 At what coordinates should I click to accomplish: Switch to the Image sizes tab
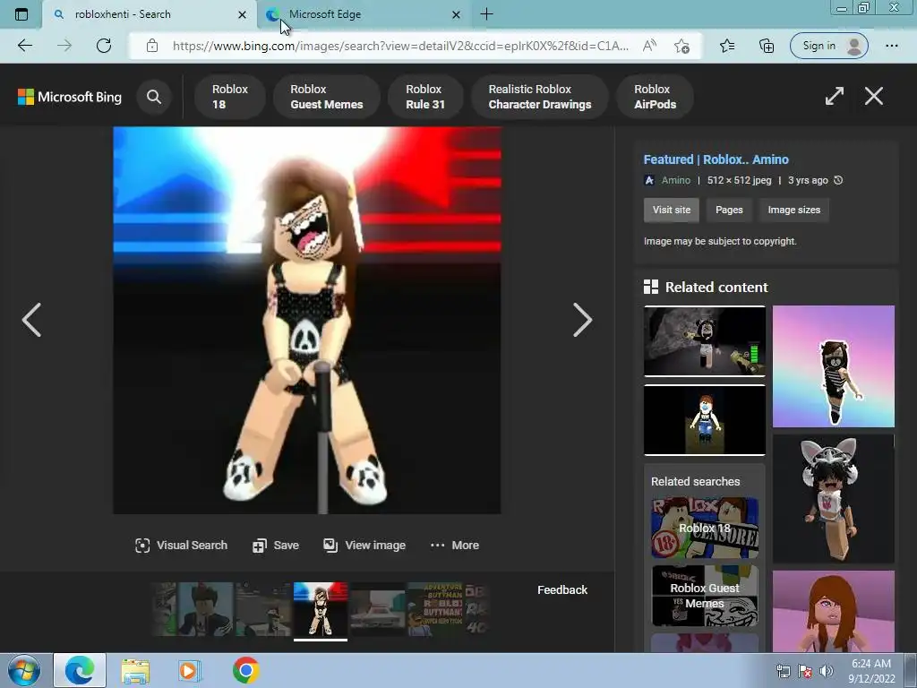coord(793,210)
